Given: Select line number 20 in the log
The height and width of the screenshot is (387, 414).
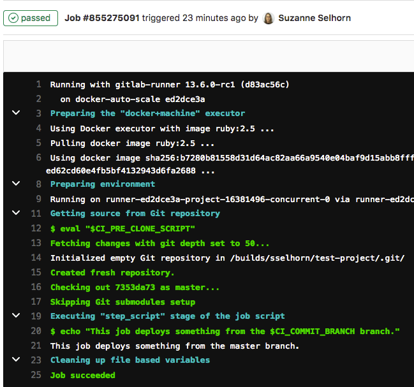Looking at the screenshot, I should (x=36, y=331).
